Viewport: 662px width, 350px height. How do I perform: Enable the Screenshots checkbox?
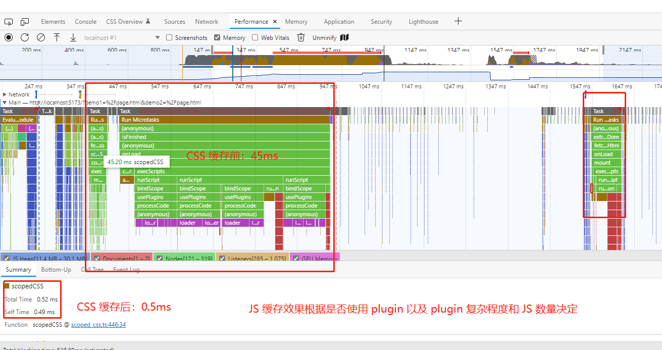click(x=170, y=37)
